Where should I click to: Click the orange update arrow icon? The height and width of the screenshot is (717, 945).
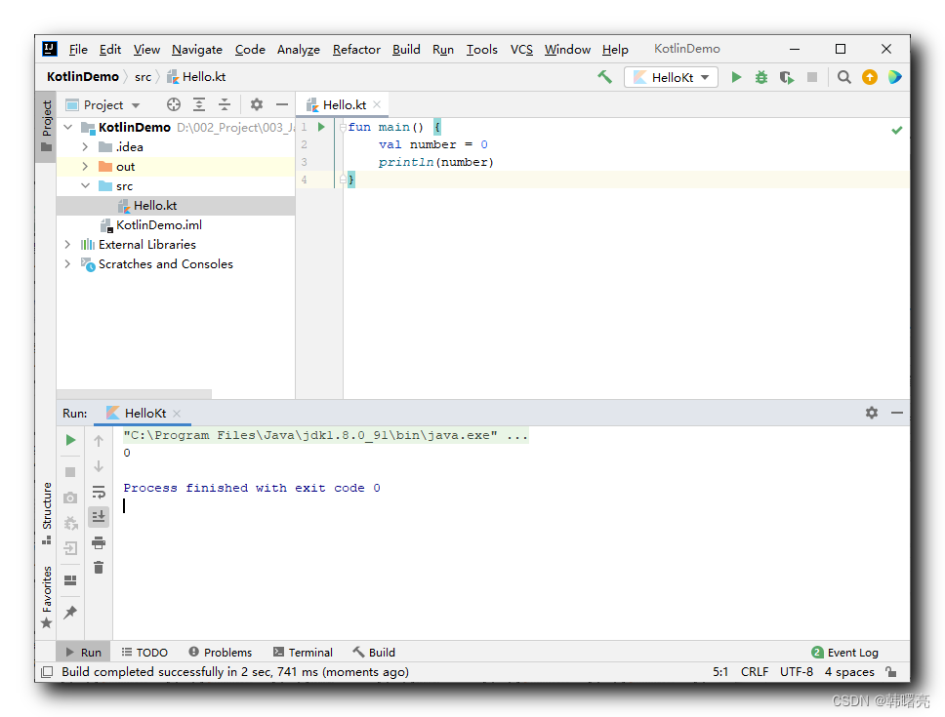point(870,77)
